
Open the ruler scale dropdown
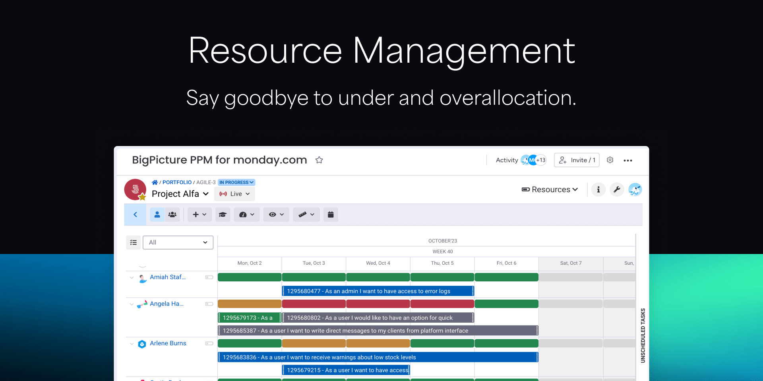point(306,214)
